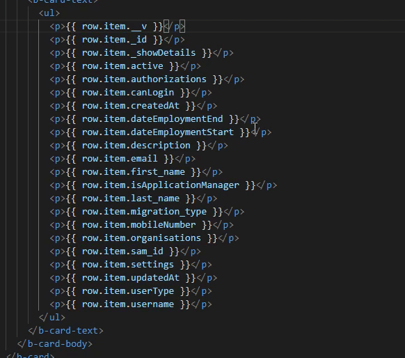Click the closing b-card-text tag
Viewport: 405px width, 358px height.
[x=65, y=331]
